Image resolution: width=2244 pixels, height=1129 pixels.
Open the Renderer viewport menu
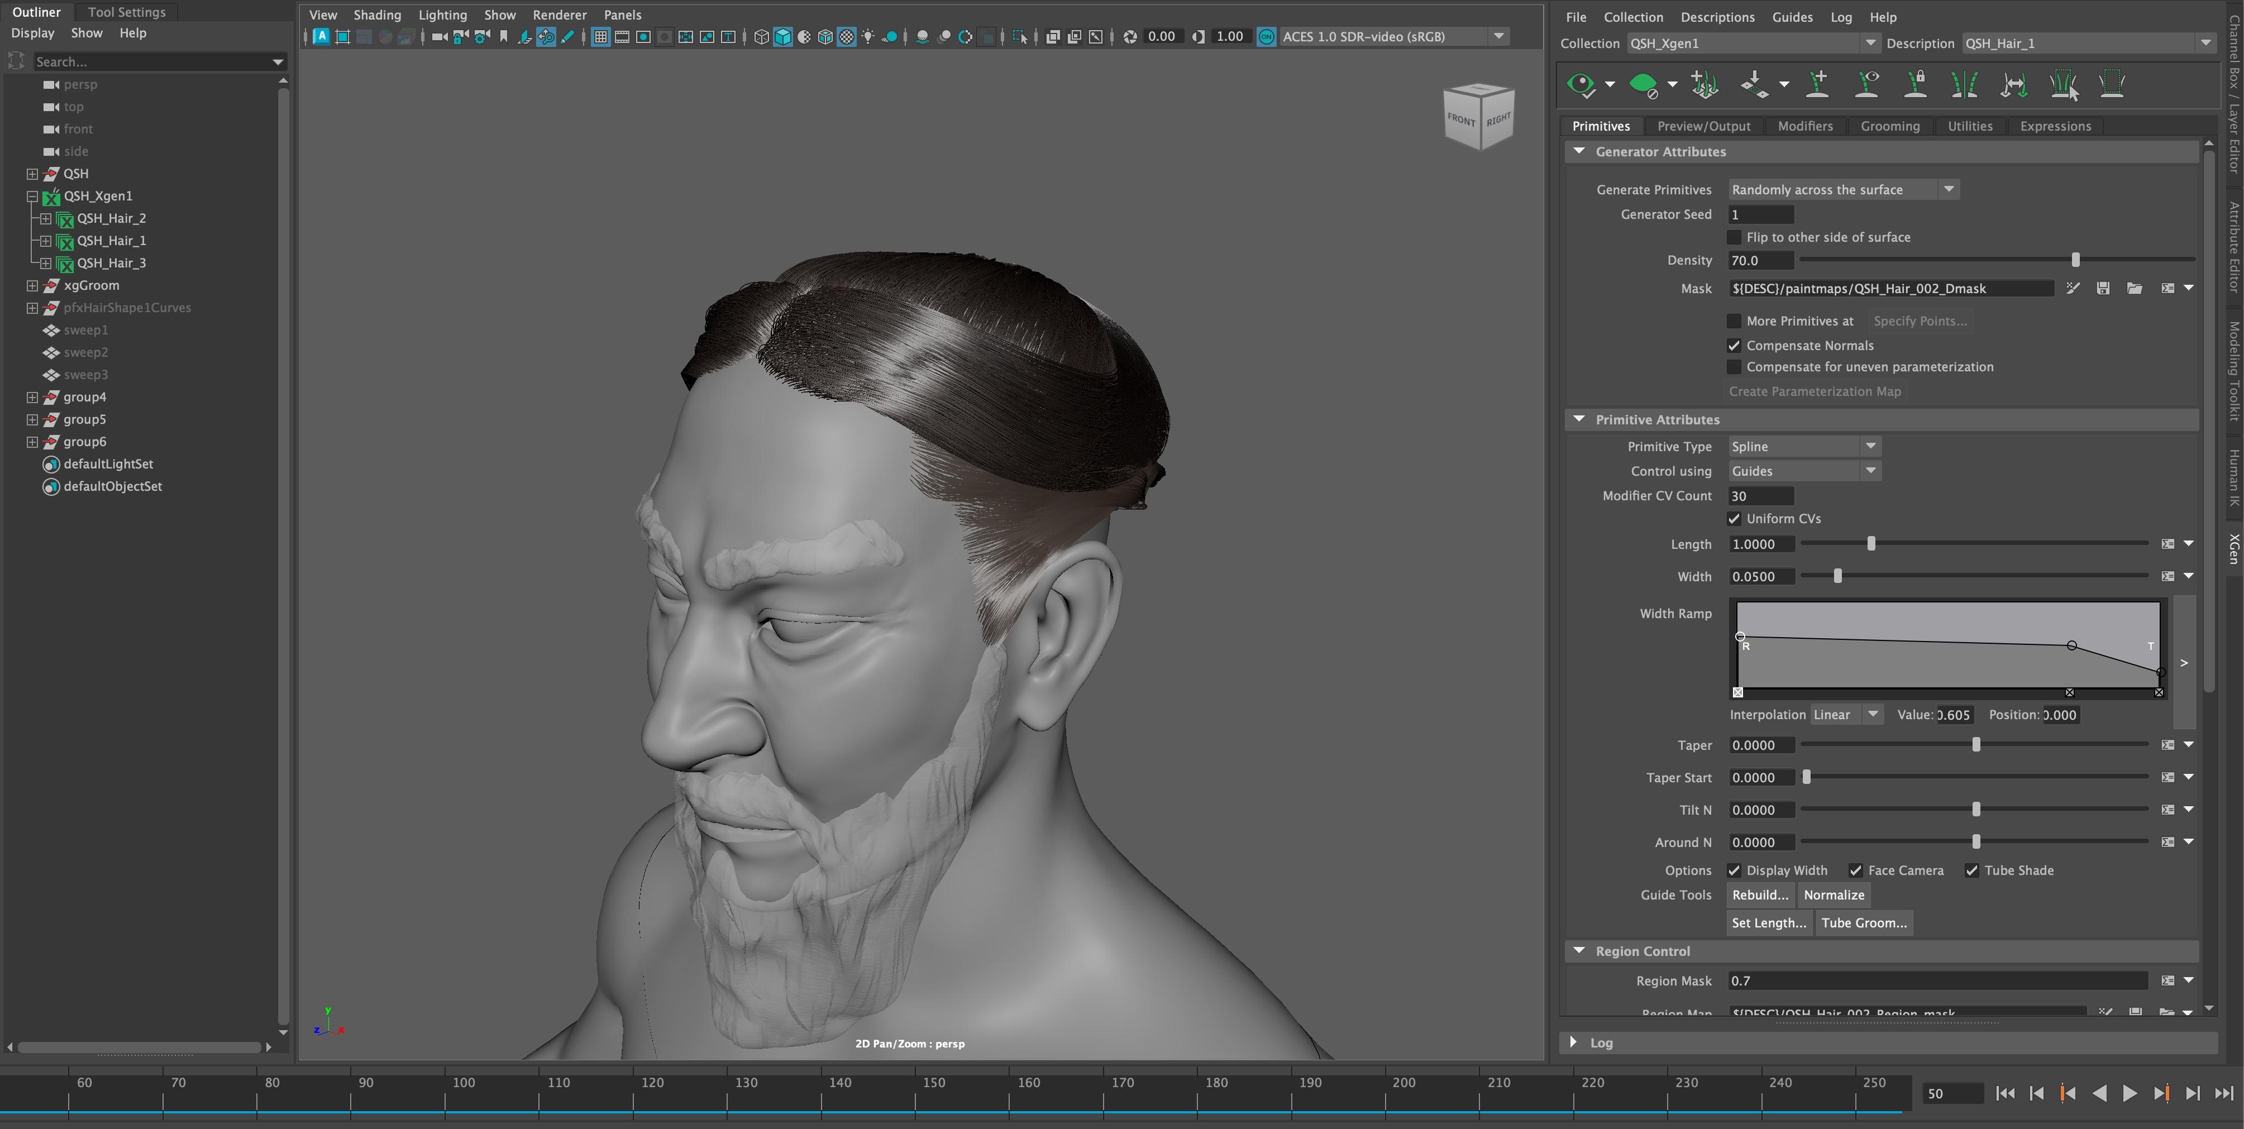coord(559,15)
